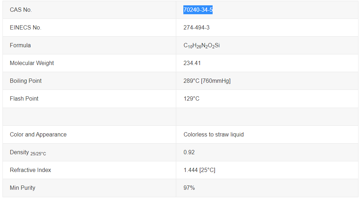Click the chemical formula C10H26N2O2Si
The width and height of the screenshot is (361, 199).
pyautogui.click(x=202, y=45)
